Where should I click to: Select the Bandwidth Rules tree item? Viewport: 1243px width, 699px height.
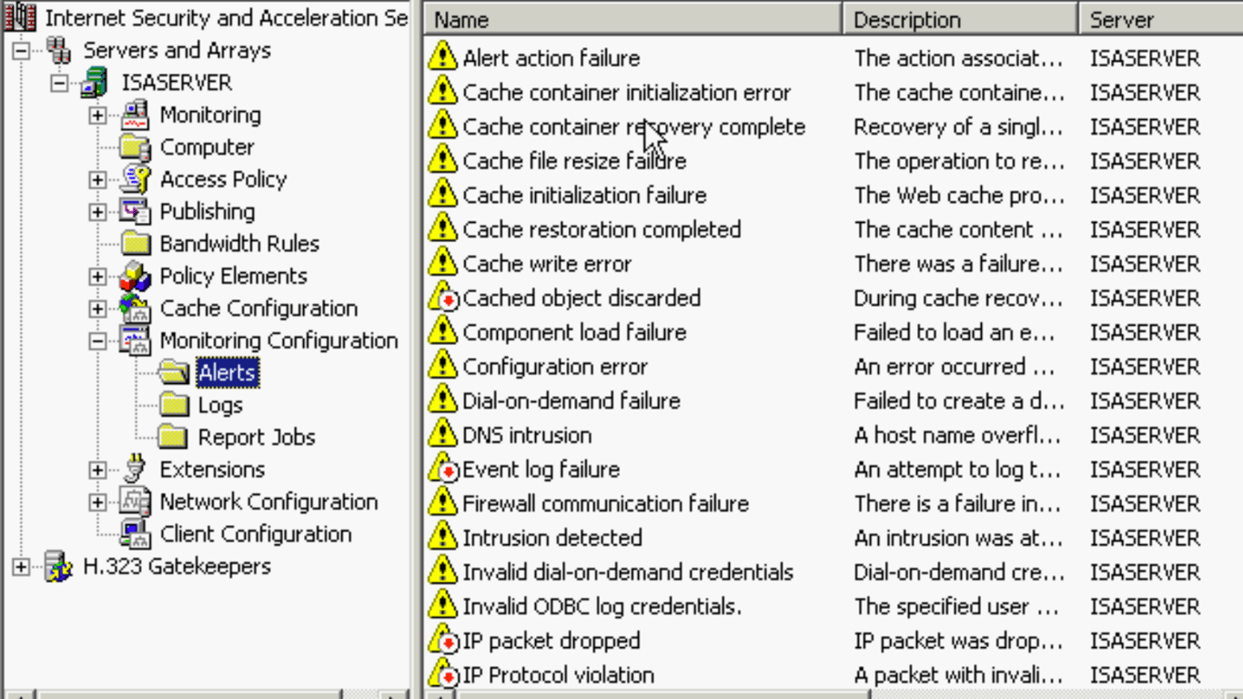point(239,244)
